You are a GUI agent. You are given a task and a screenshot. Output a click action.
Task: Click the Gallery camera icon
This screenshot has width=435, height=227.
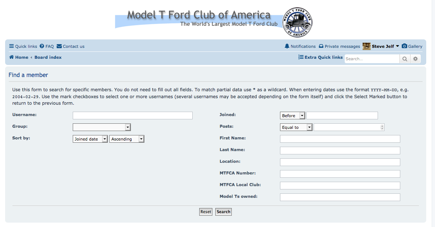(x=404, y=46)
